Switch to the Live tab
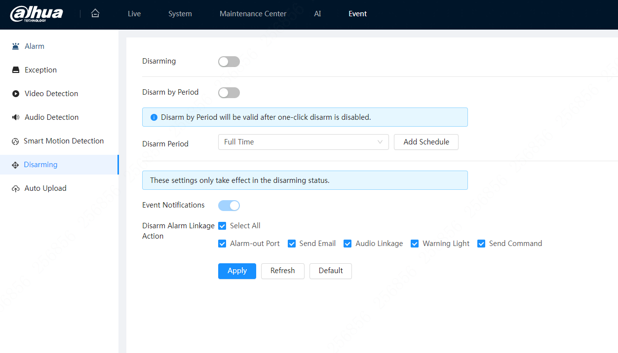The image size is (618, 353). point(134,13)
